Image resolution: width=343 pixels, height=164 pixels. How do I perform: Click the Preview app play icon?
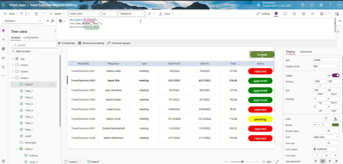(313, 13)
